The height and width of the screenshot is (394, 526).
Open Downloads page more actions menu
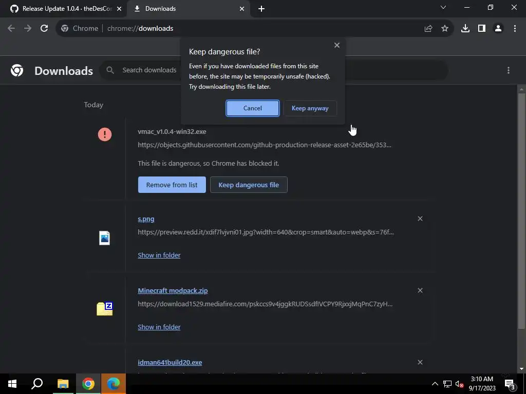coord(509,70)
